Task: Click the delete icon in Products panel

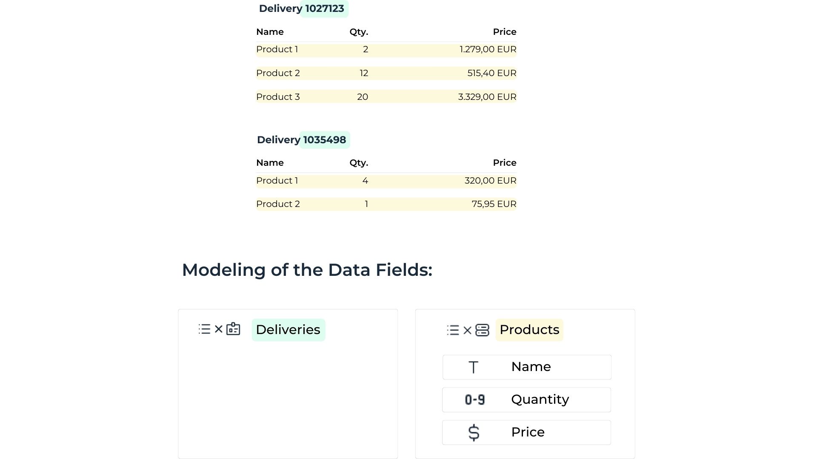Action: point(467,329)
